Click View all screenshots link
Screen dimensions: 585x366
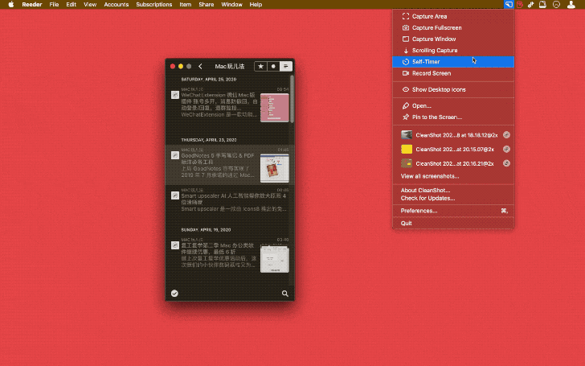[x=430, y=176]
